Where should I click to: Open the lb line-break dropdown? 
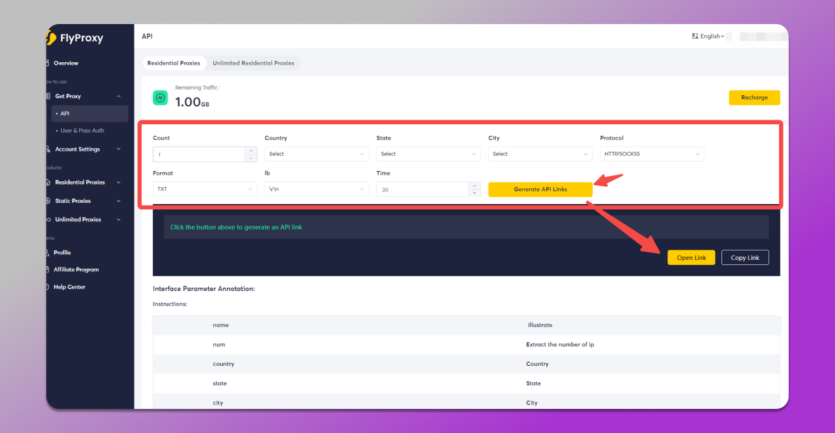pyautogui.click(x=317, y=189)
